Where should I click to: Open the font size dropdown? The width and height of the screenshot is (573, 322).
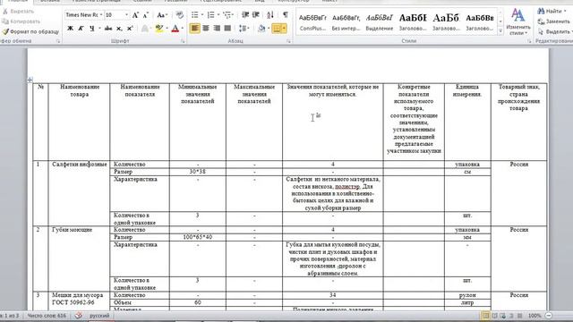126,15
